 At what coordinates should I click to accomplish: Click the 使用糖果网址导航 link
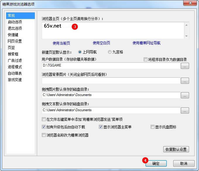[146, 43]
